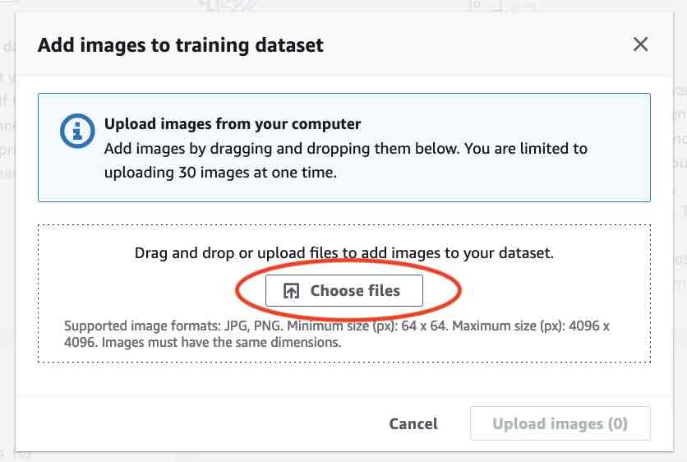687x462 pixels.
Task: Select the 'Add images to training dataset' title
Action: (x=181, y=45)
